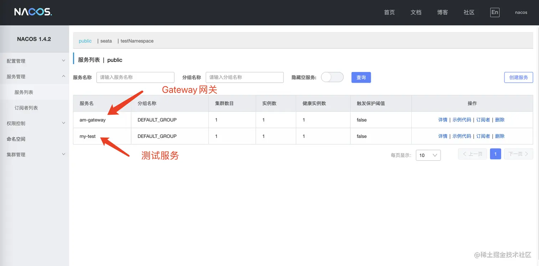539x266 pixels.
Task: Click the NACOS logo
Action: click(33, 12)
